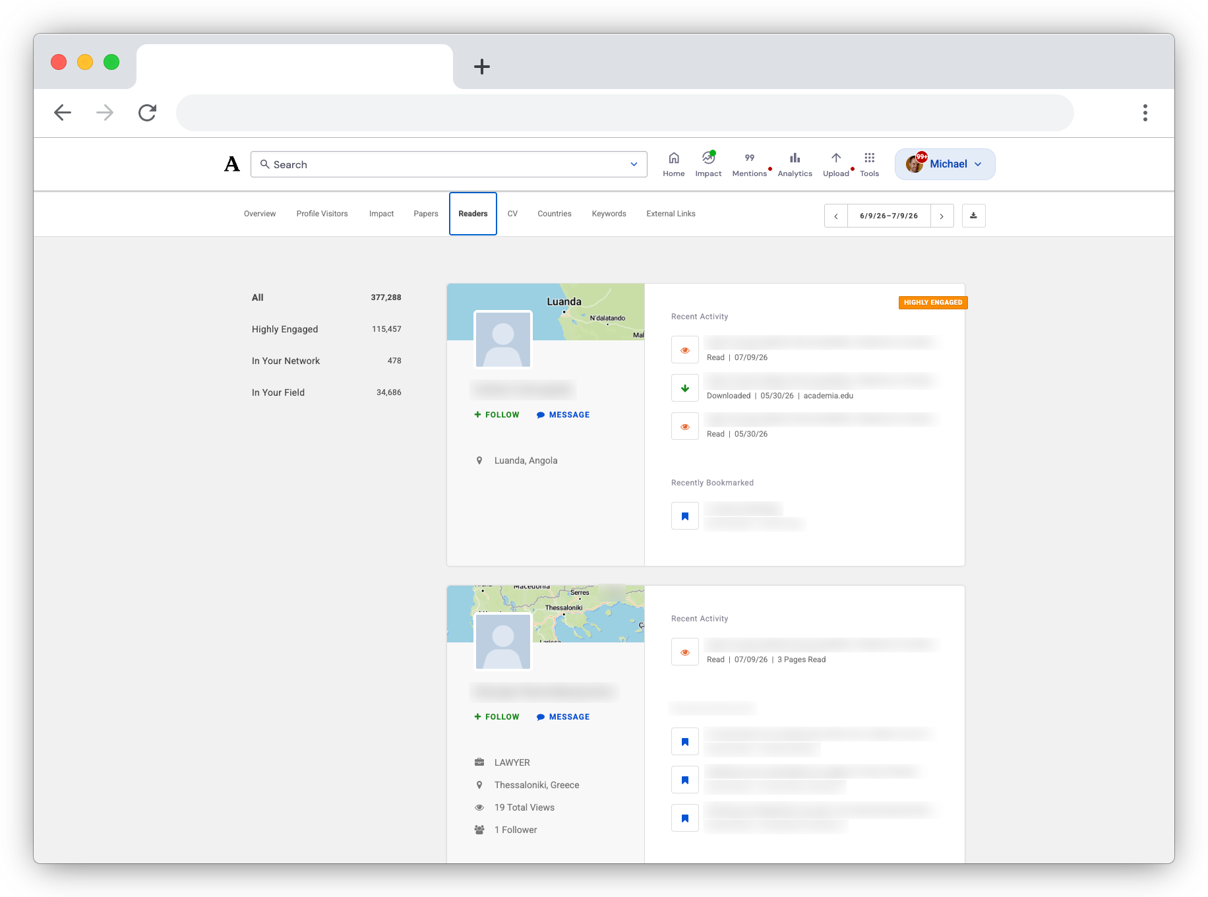Click the '19 Total Views' text
1208x897 pixels.
tap(524, 807)
